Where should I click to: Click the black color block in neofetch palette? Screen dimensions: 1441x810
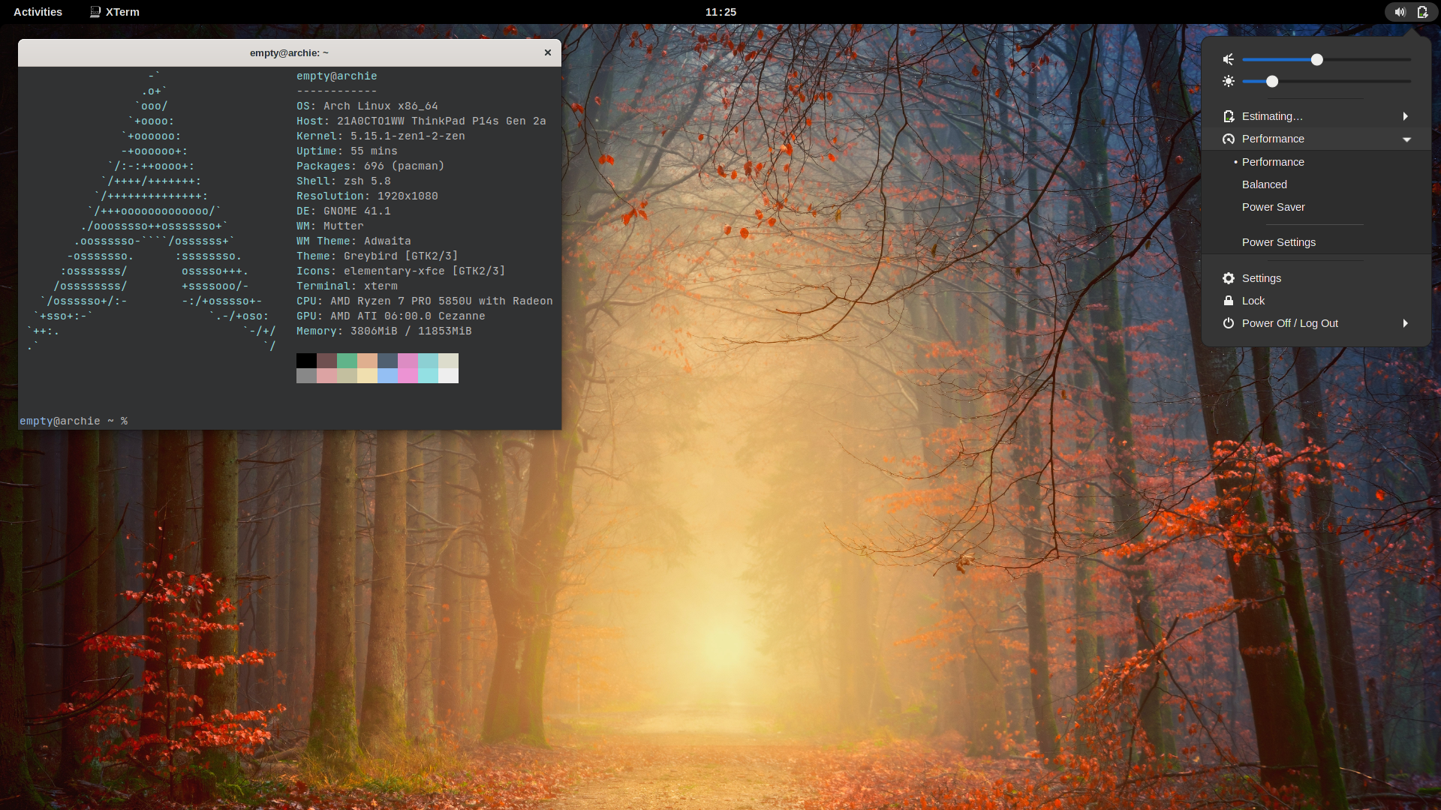tap(306, 361)
